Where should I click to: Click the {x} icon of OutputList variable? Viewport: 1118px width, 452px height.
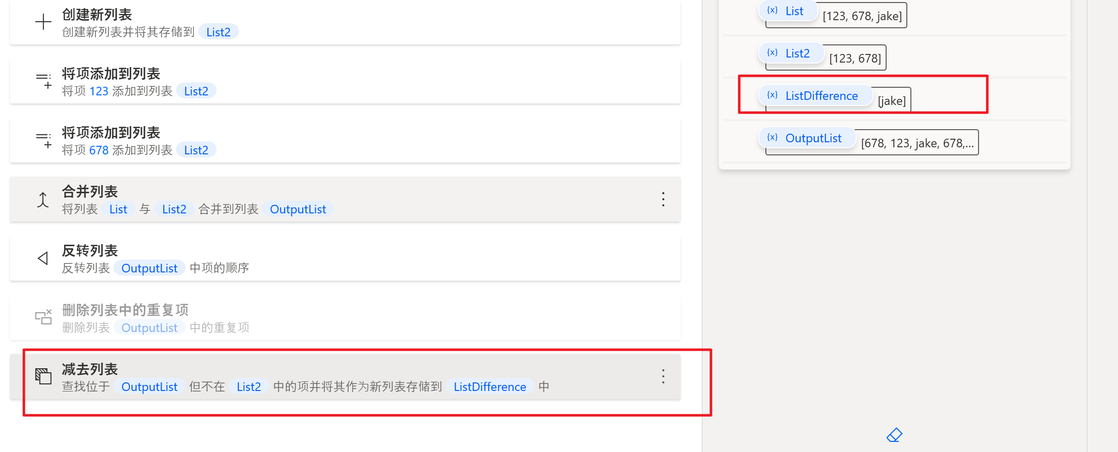(x=772, y=137)
